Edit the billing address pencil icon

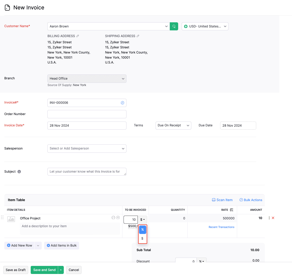(78, 36)
